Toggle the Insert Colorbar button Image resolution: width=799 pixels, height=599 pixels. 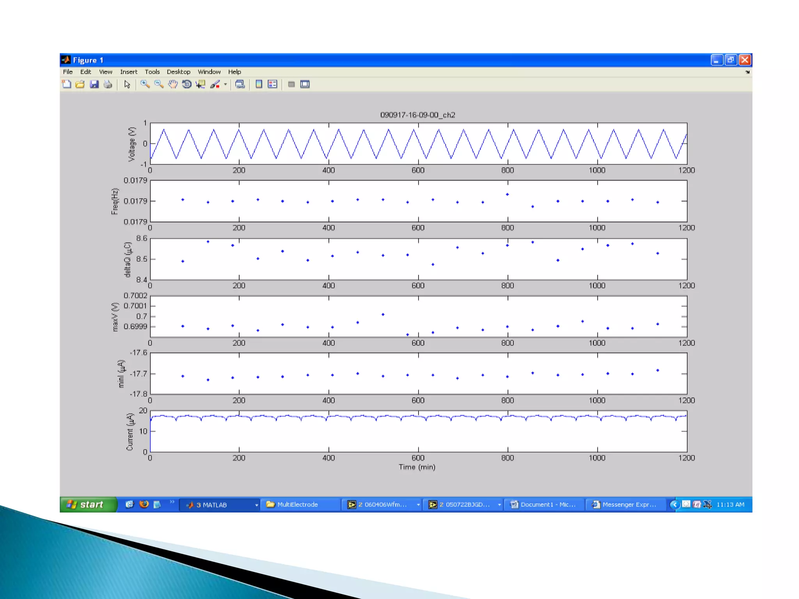click(x=259, y=84)
